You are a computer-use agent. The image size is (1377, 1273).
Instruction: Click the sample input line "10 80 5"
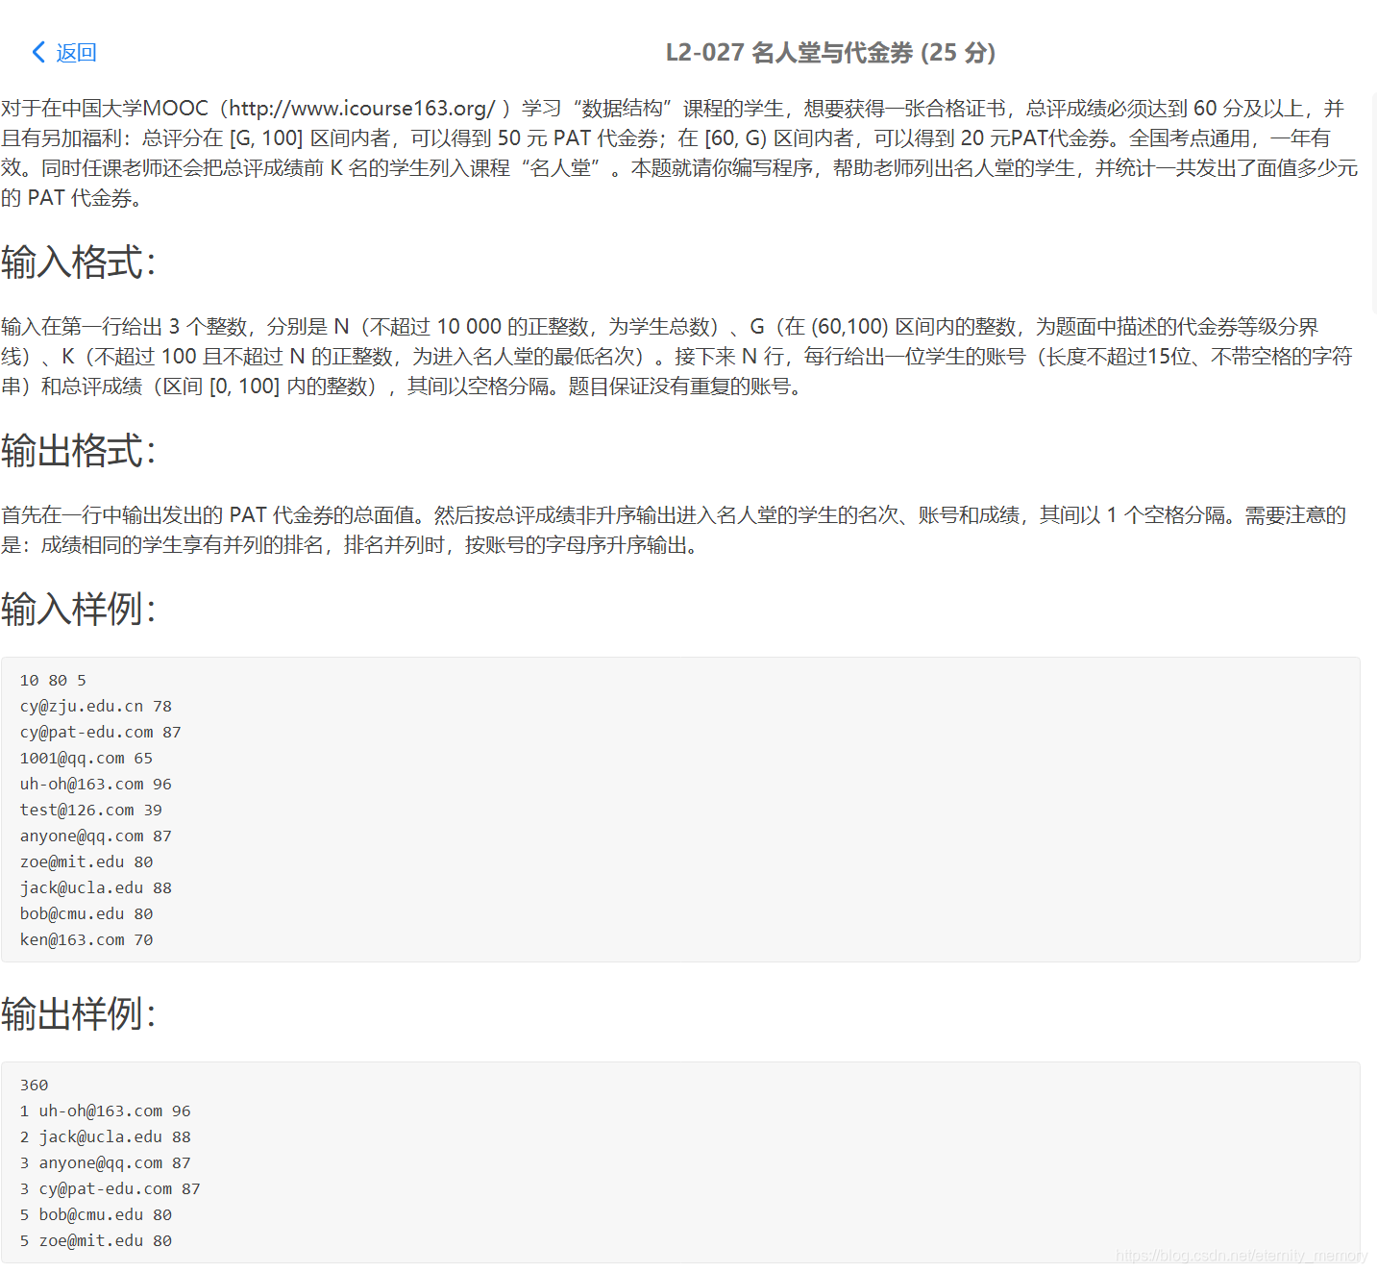tap(53, 681)
